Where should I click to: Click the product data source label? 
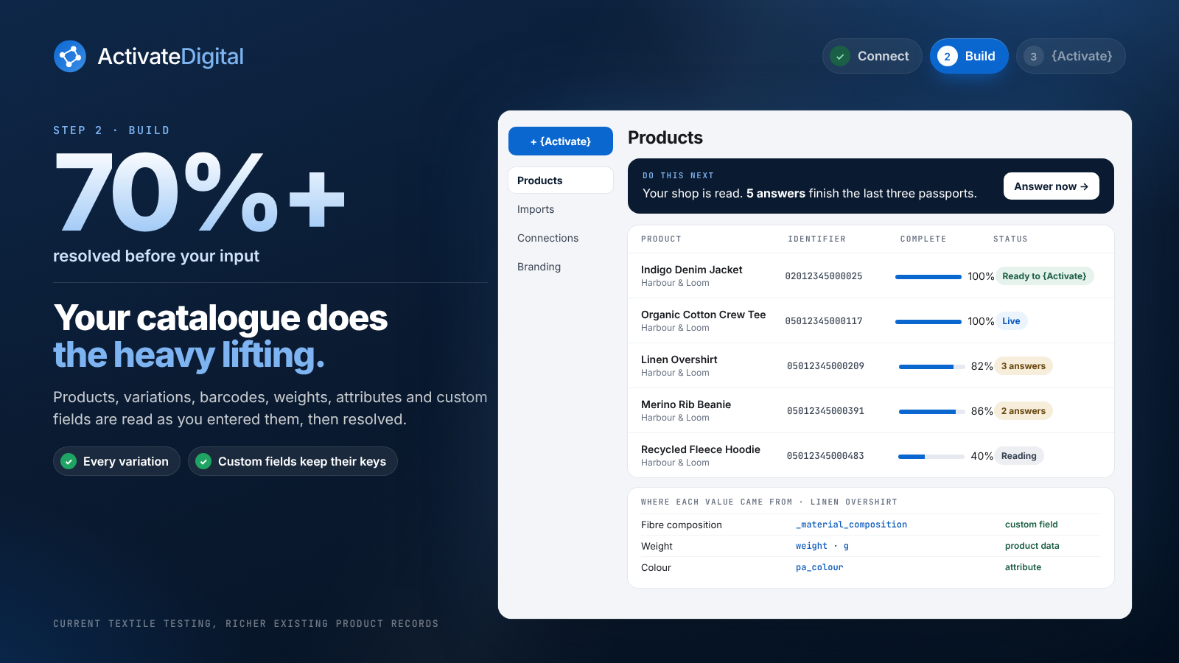coord(1032,546)
